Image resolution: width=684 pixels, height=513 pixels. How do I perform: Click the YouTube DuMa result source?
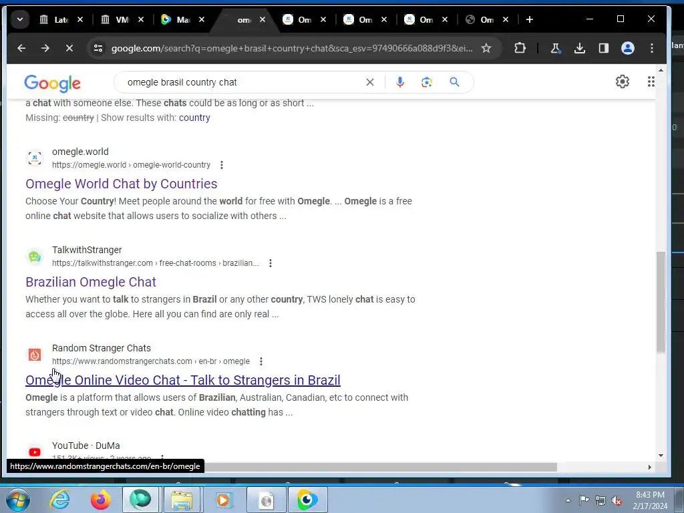coord(86,446)
